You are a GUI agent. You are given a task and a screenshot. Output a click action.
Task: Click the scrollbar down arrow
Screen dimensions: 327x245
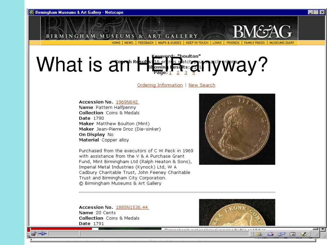tap(323, 229)
